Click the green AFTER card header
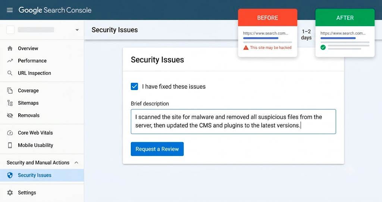Viewport: 382px width, 202px height. tap(345, 18)
